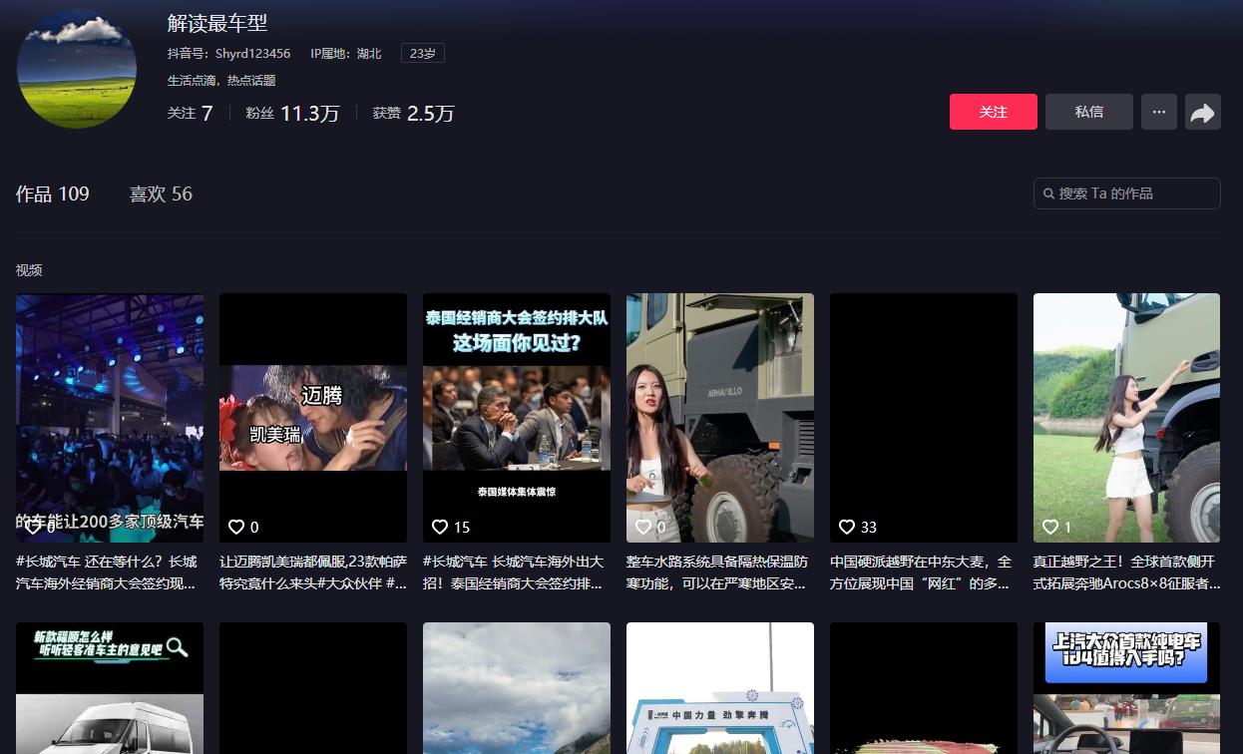Click 视频 section label
This screenshot has height=754, width=1243.
29,270
